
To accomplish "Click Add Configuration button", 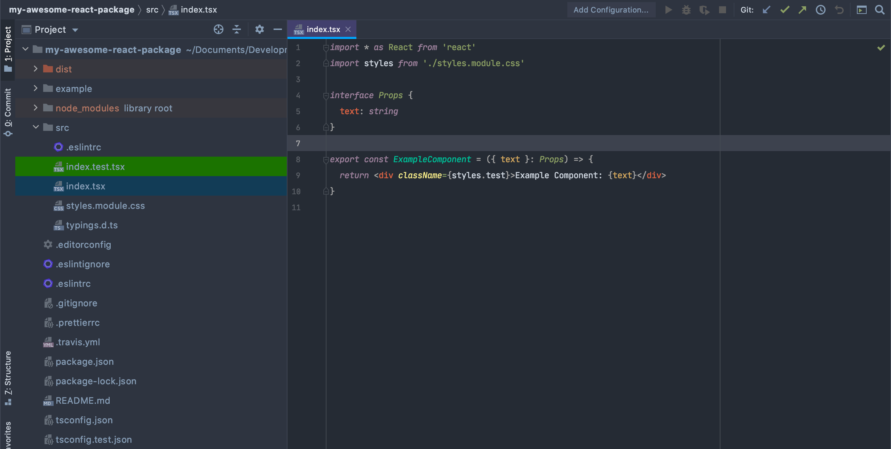I will pyautogui.click(x=611, y=10).
